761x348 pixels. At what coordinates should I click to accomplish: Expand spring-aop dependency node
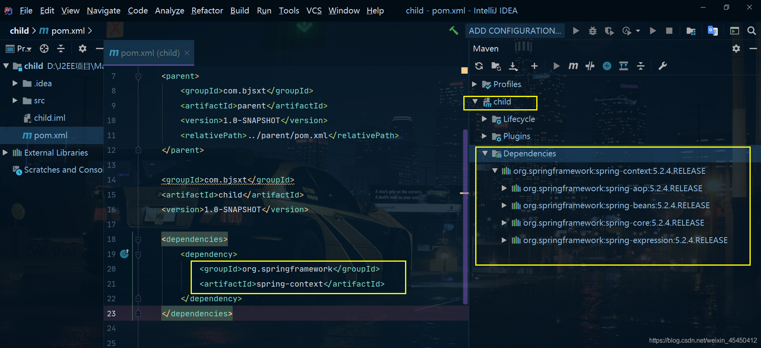tap(504, 188)
